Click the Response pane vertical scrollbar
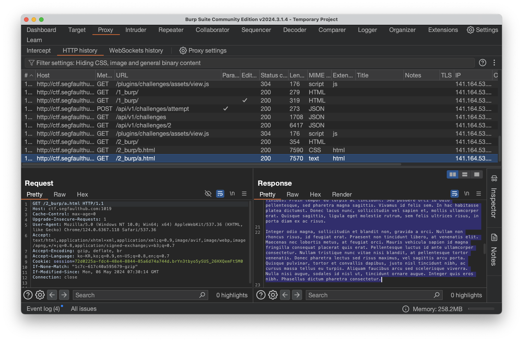This screenshot has height=342, width=523. click(x=485, y=249)
